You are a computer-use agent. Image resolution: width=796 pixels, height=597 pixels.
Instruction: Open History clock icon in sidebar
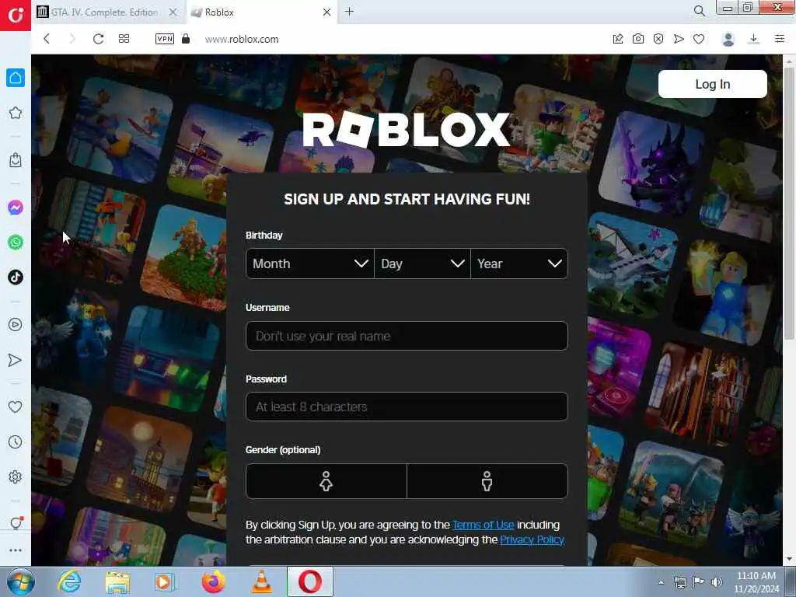click(x=16, y=442)
